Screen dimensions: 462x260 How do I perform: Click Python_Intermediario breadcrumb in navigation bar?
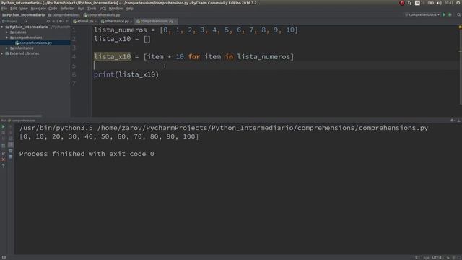coord(24,14)
